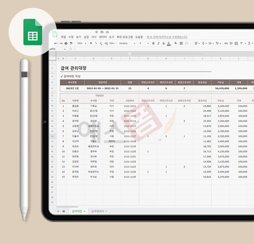Open the last edit history link
The width and height of the screenshot is (254, 244).
[167, 37]
